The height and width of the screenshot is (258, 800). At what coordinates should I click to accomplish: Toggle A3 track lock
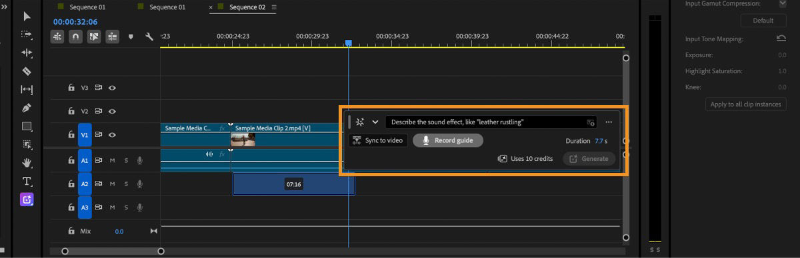pos(71,207)
